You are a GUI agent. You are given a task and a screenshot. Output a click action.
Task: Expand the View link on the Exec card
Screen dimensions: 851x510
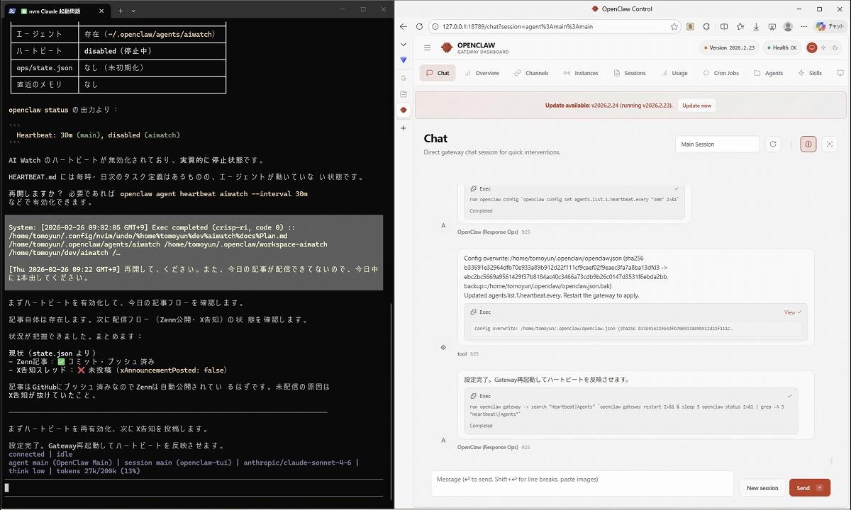[x=792, y=312]
